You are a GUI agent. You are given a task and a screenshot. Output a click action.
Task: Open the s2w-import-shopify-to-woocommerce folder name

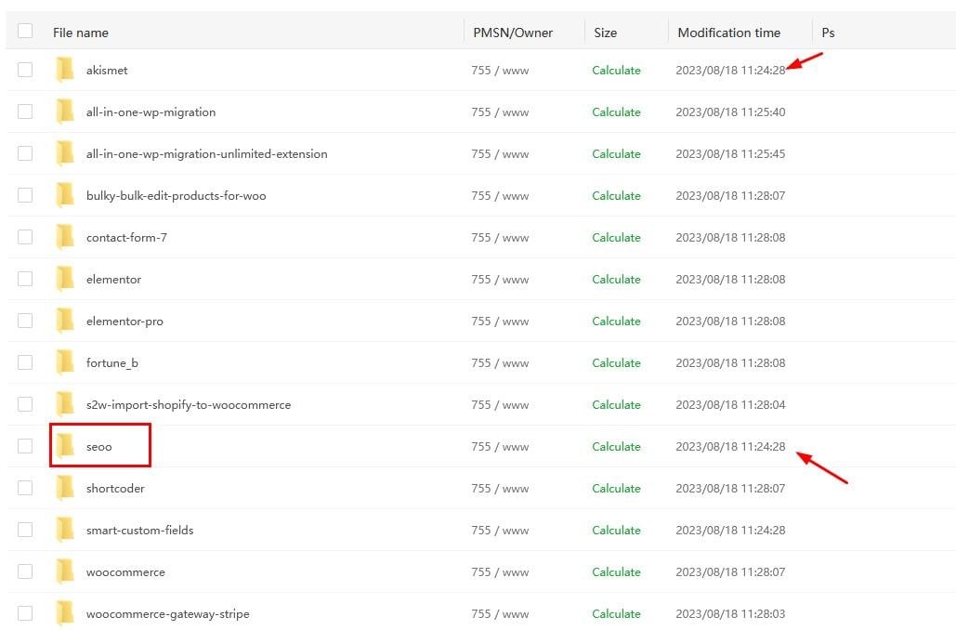tap(188, 404)
